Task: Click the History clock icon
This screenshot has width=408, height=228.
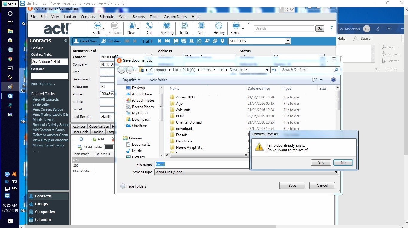Action: pyautogui.click(x=219, y=26)
